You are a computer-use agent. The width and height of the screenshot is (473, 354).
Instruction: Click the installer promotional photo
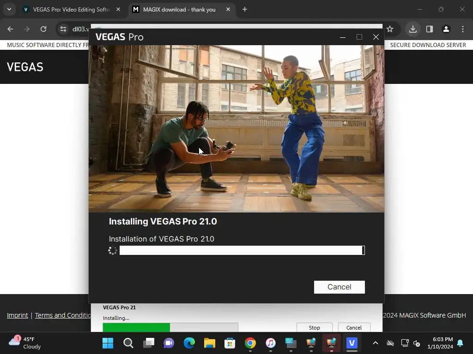click(x=236, y=129)
